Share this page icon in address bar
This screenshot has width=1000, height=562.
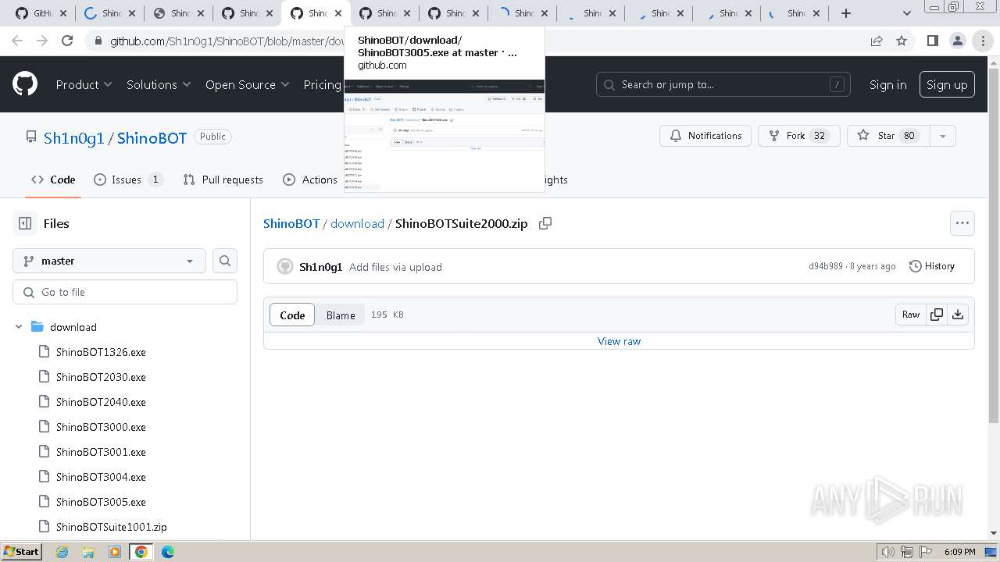click(877, 41)
